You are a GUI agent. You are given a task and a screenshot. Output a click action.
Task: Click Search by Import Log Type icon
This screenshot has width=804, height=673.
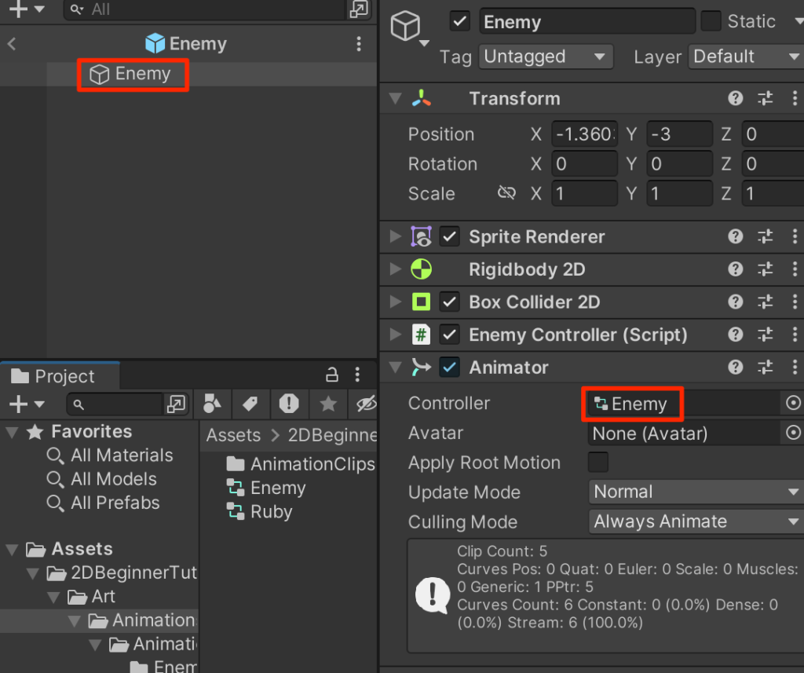pyautogui.click(x=289, y=404)
